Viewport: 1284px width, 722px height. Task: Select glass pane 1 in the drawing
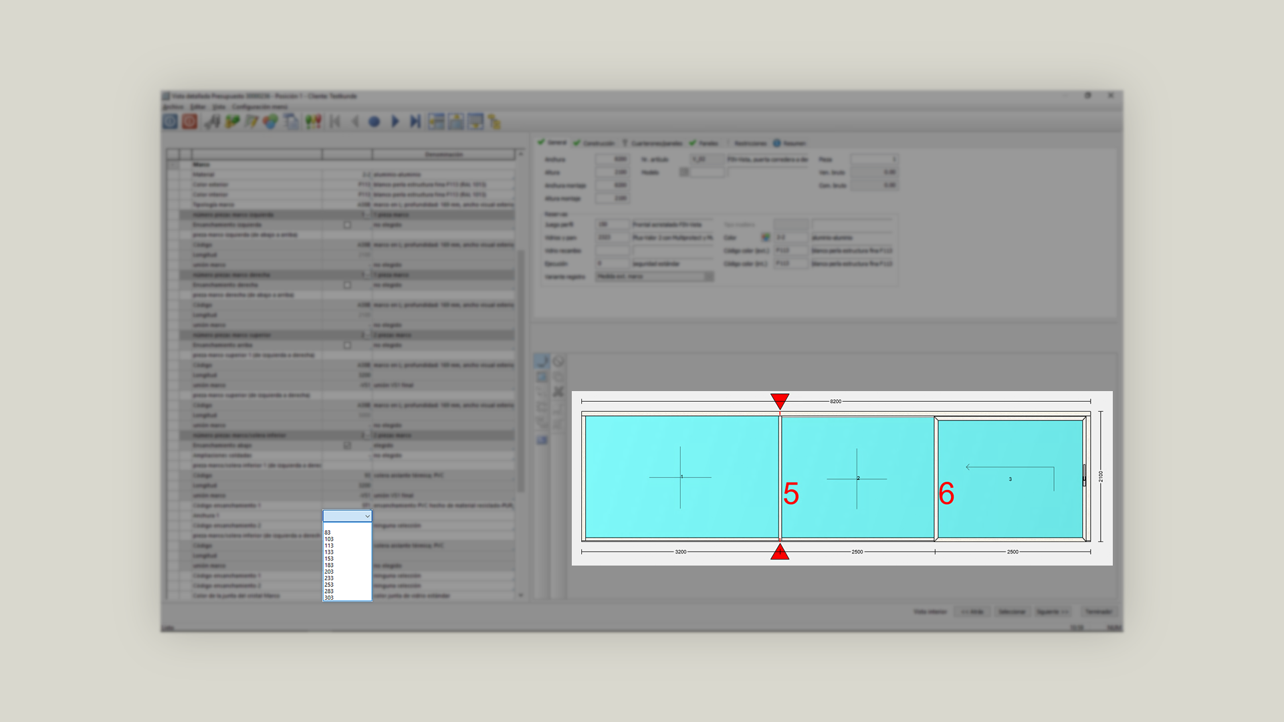681,477
